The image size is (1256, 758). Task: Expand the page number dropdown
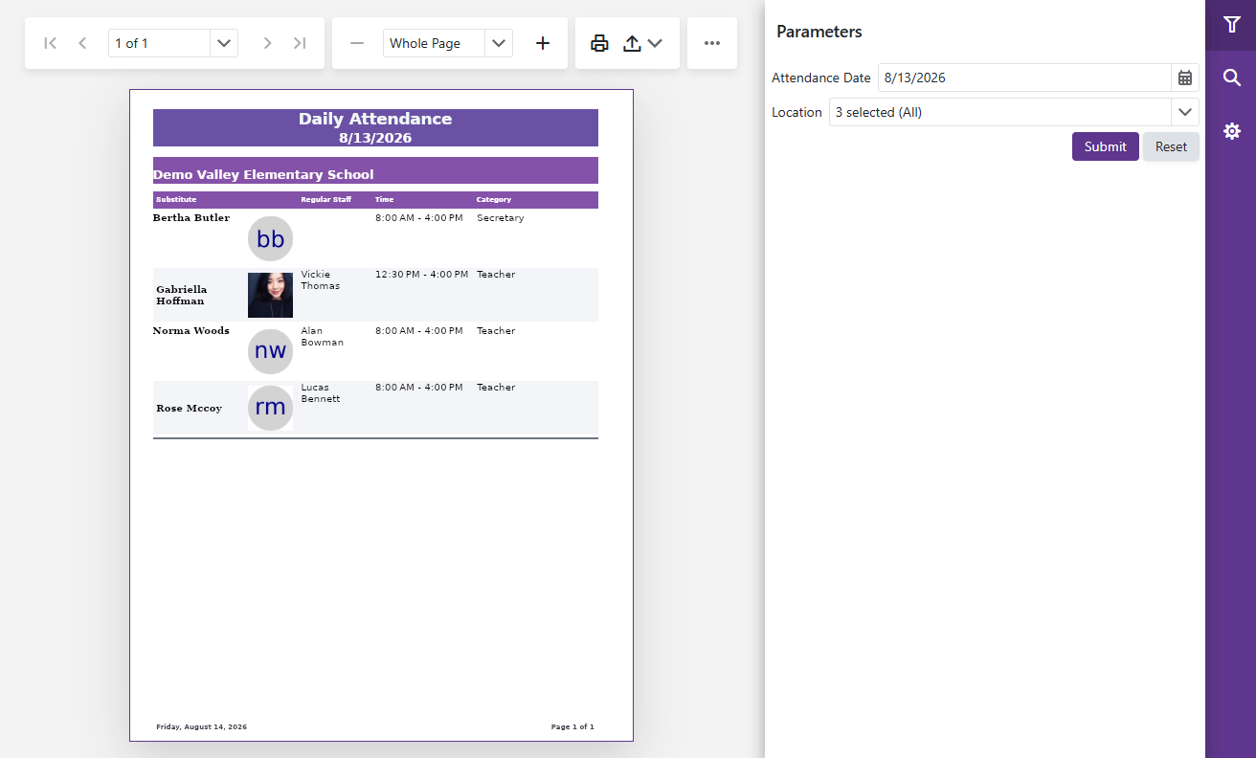pos(224,43)
